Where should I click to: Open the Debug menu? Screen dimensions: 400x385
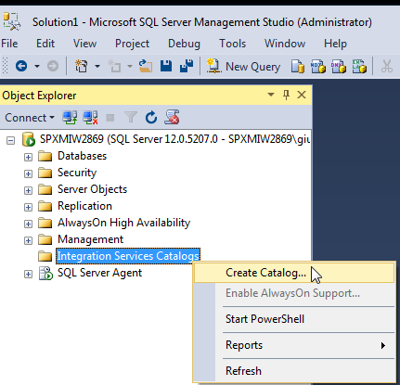(184, 44)
